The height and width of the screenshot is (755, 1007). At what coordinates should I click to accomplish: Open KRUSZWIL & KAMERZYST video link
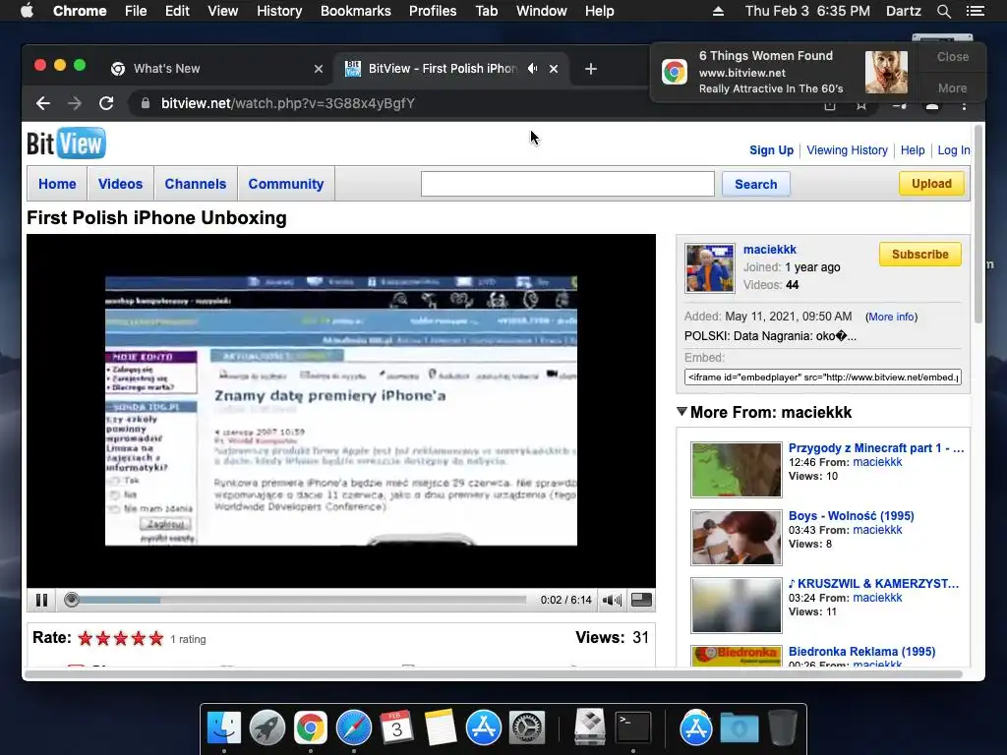click(x=873, y=584)
